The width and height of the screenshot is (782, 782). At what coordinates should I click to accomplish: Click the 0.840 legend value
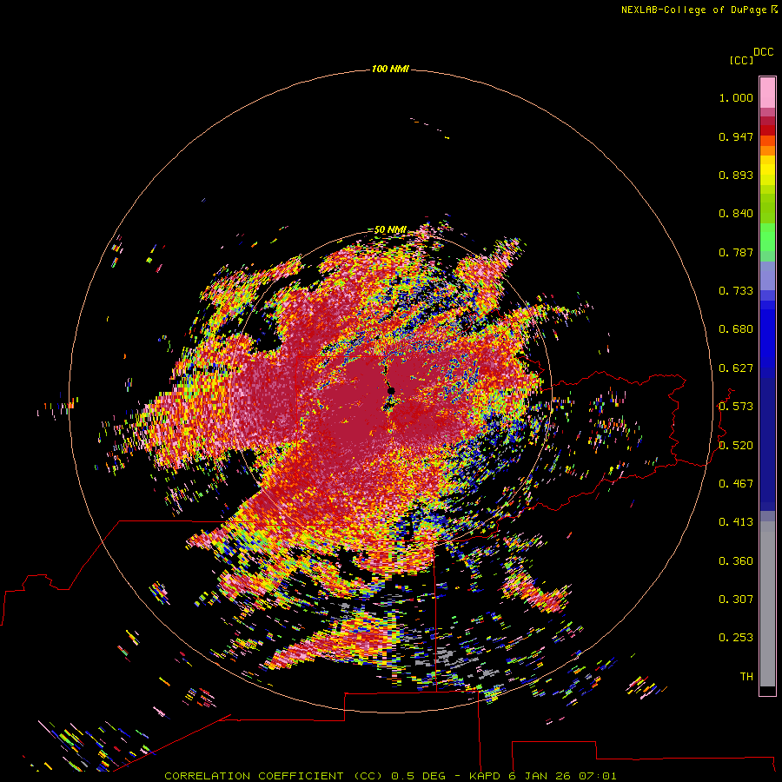point(736,214)
